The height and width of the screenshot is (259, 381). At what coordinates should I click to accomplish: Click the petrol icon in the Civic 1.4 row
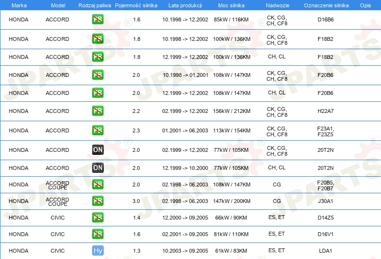(x=97, y=218)
